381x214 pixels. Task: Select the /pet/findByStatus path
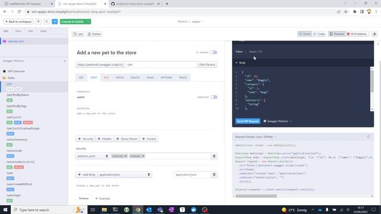(17, 95)
